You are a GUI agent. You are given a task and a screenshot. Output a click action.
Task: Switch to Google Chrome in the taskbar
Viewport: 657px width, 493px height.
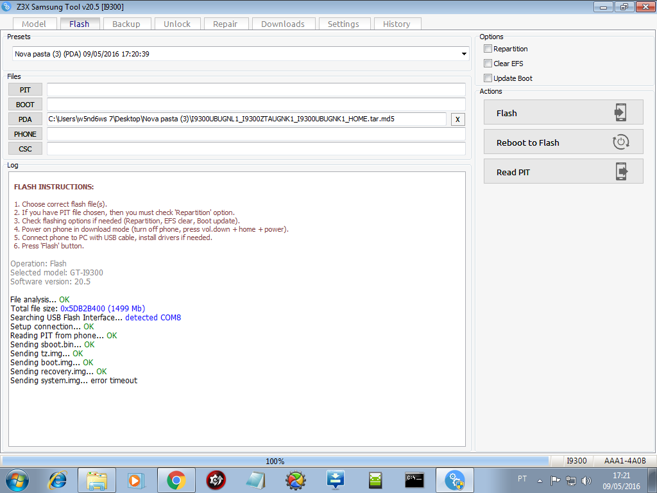pos(176,480)
